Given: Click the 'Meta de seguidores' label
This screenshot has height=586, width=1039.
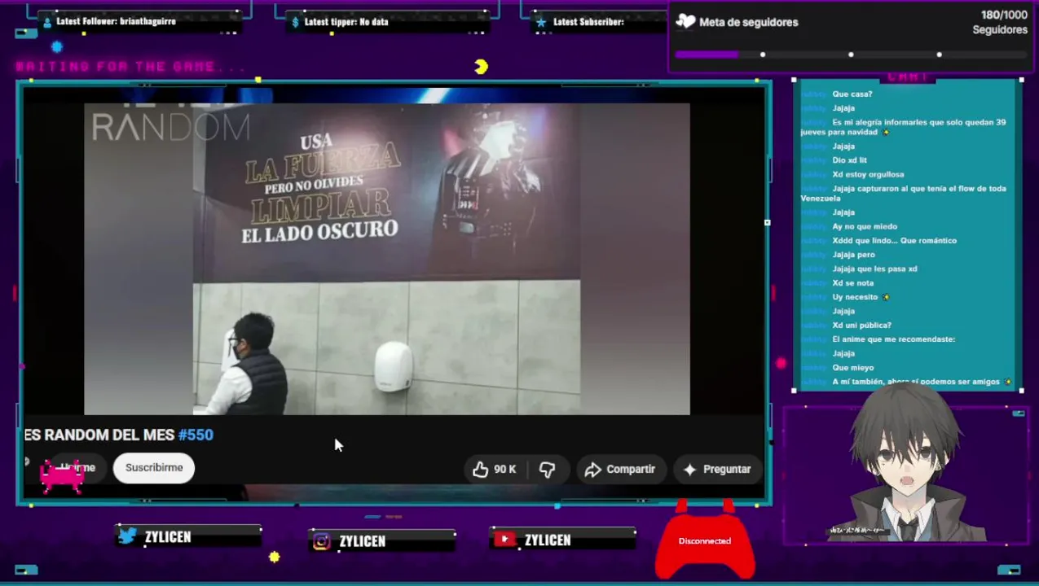Looking at the screenshot, I should click(748, 23).
